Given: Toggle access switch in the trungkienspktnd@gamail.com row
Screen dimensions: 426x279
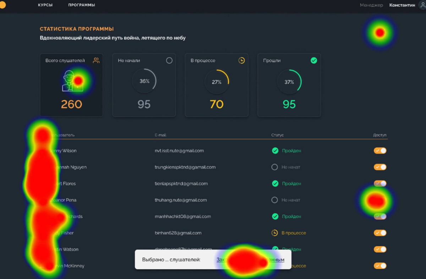Looking at the screenshot, I should coord(380,167).
